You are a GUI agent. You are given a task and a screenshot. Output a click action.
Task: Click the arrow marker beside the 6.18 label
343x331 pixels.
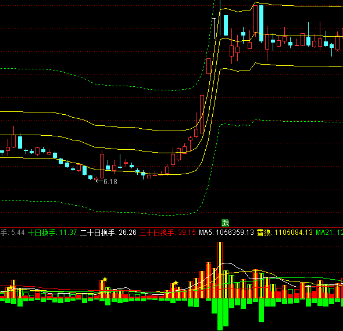(x=99, y=181)
